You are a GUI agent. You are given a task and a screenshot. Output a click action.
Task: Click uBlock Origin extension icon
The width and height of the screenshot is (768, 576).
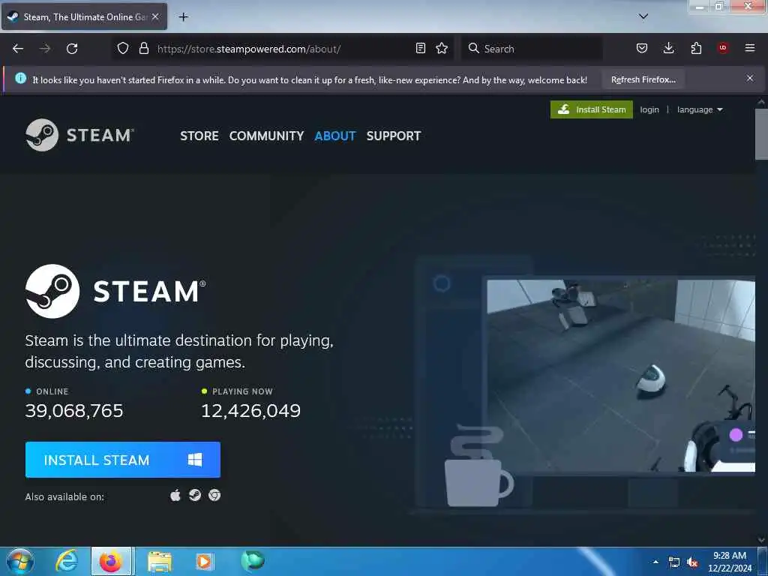tap(723, 48)
